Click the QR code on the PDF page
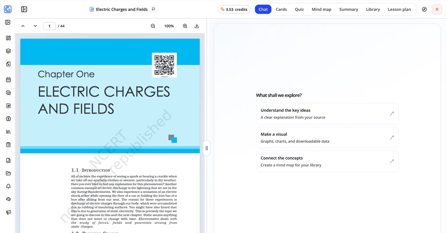446x233 pixels. pos(164,65)
